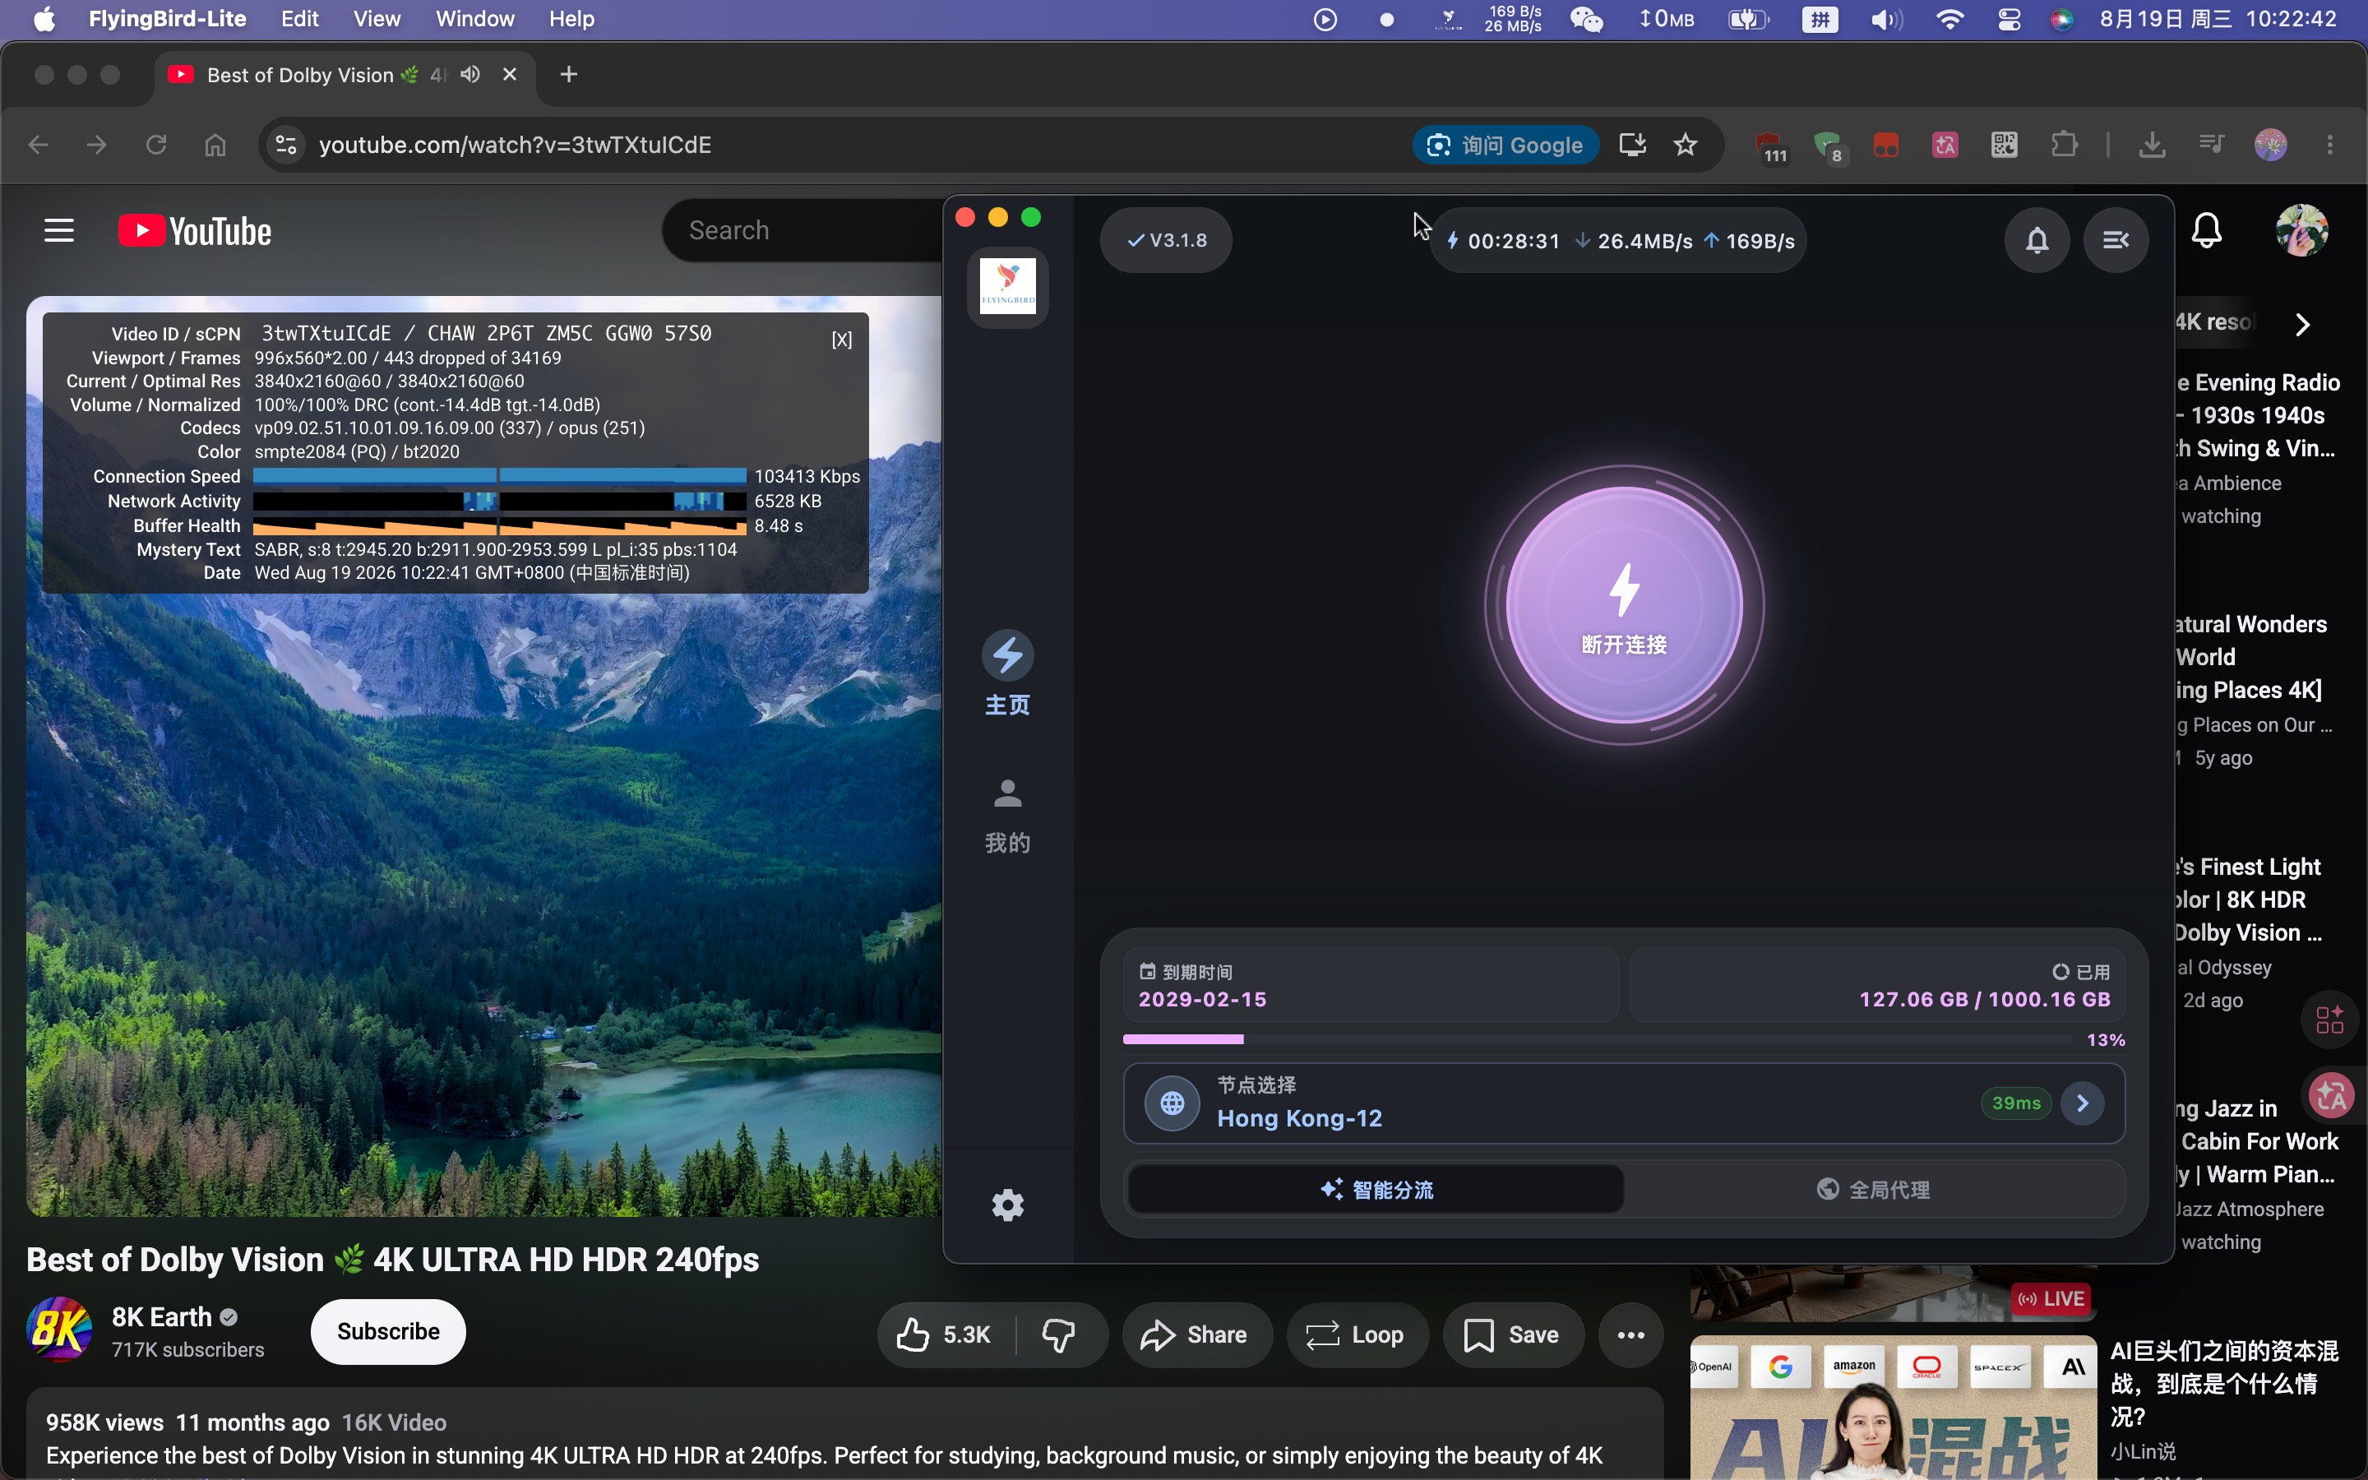Open the 8K Earth channel name link
This screenshot has height=1480, width=2368.
click(x=161, y=1316)
